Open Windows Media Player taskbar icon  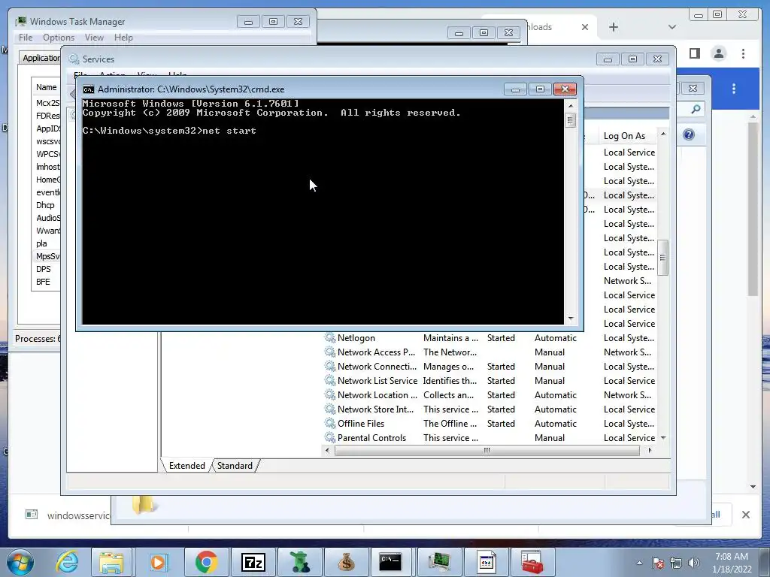tap(158, 562)
